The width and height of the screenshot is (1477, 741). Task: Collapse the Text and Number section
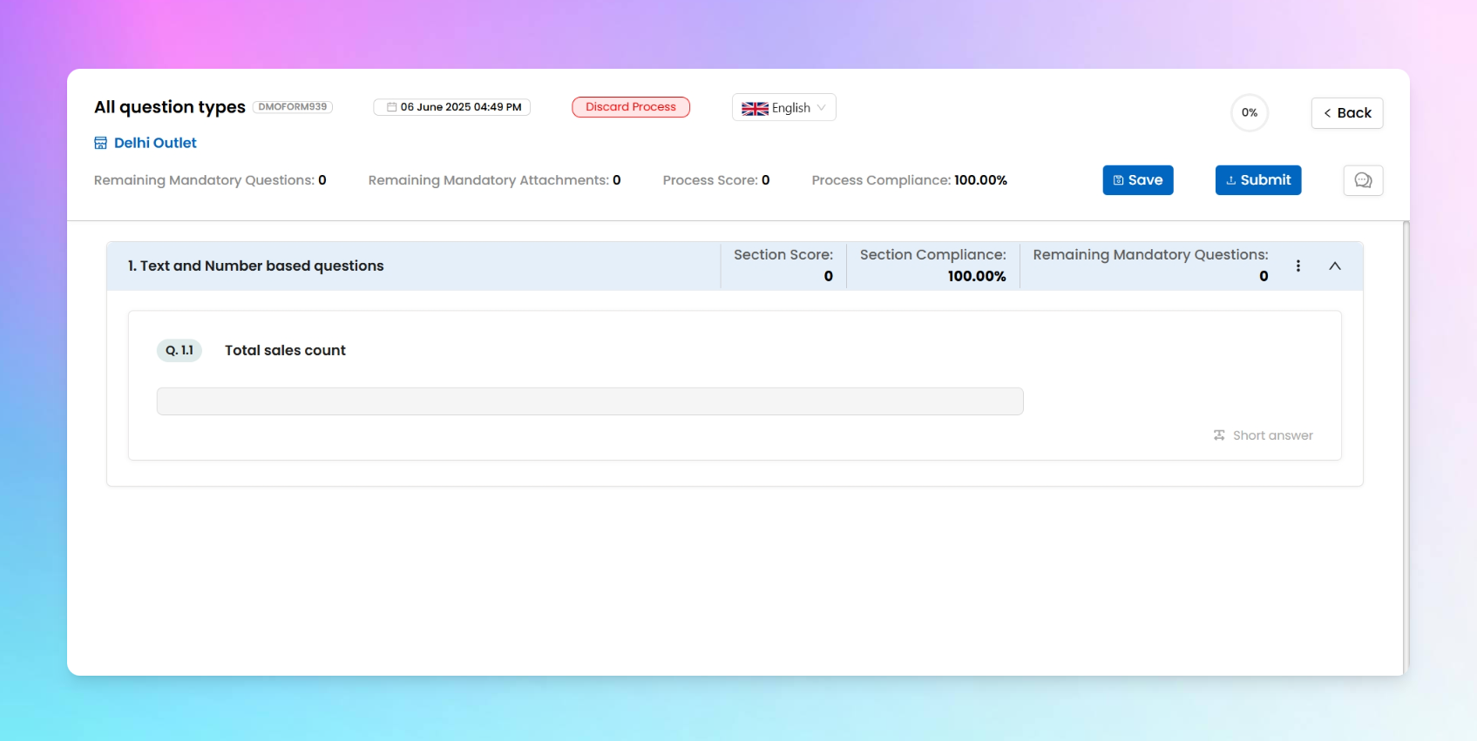pos(1334,266)
